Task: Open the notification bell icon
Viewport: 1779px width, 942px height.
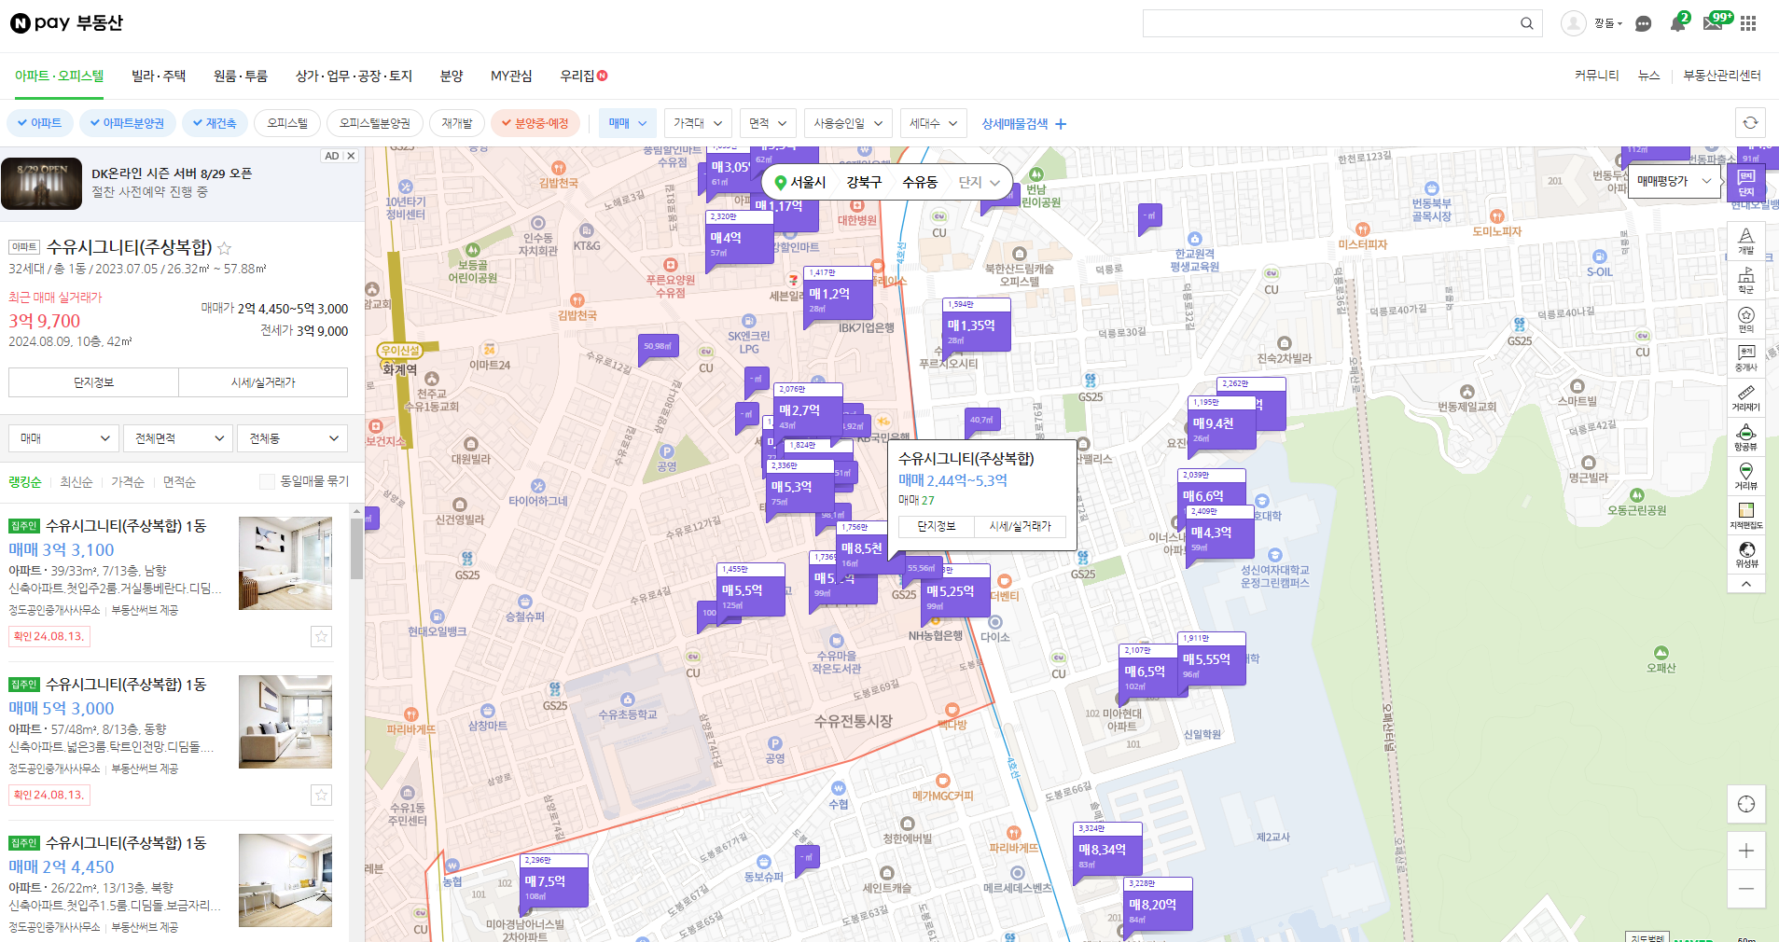Action: [x=1677, y=22]
